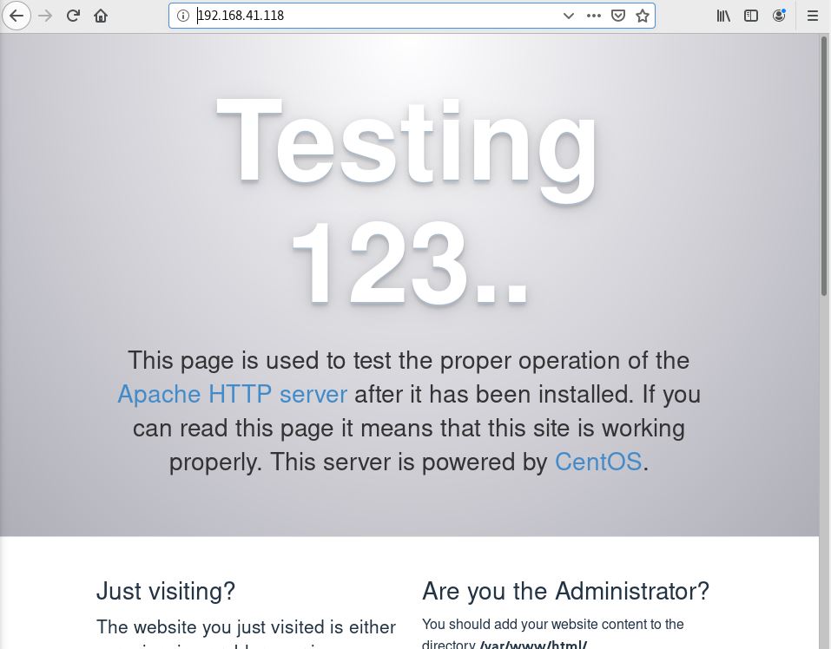Screen dimensions: 831x649
Task: Open the Apache HTTP server link
Action: click(x=232, y=395)
